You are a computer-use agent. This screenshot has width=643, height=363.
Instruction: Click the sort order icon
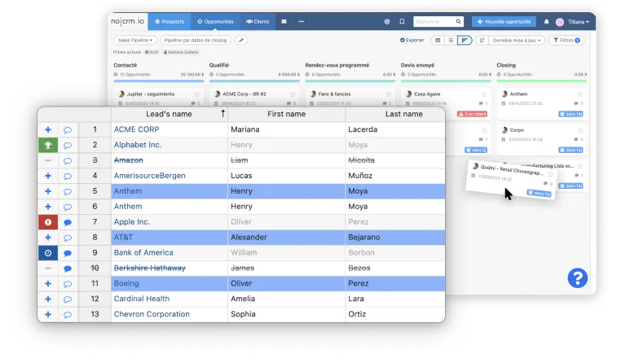pos(482,40)
